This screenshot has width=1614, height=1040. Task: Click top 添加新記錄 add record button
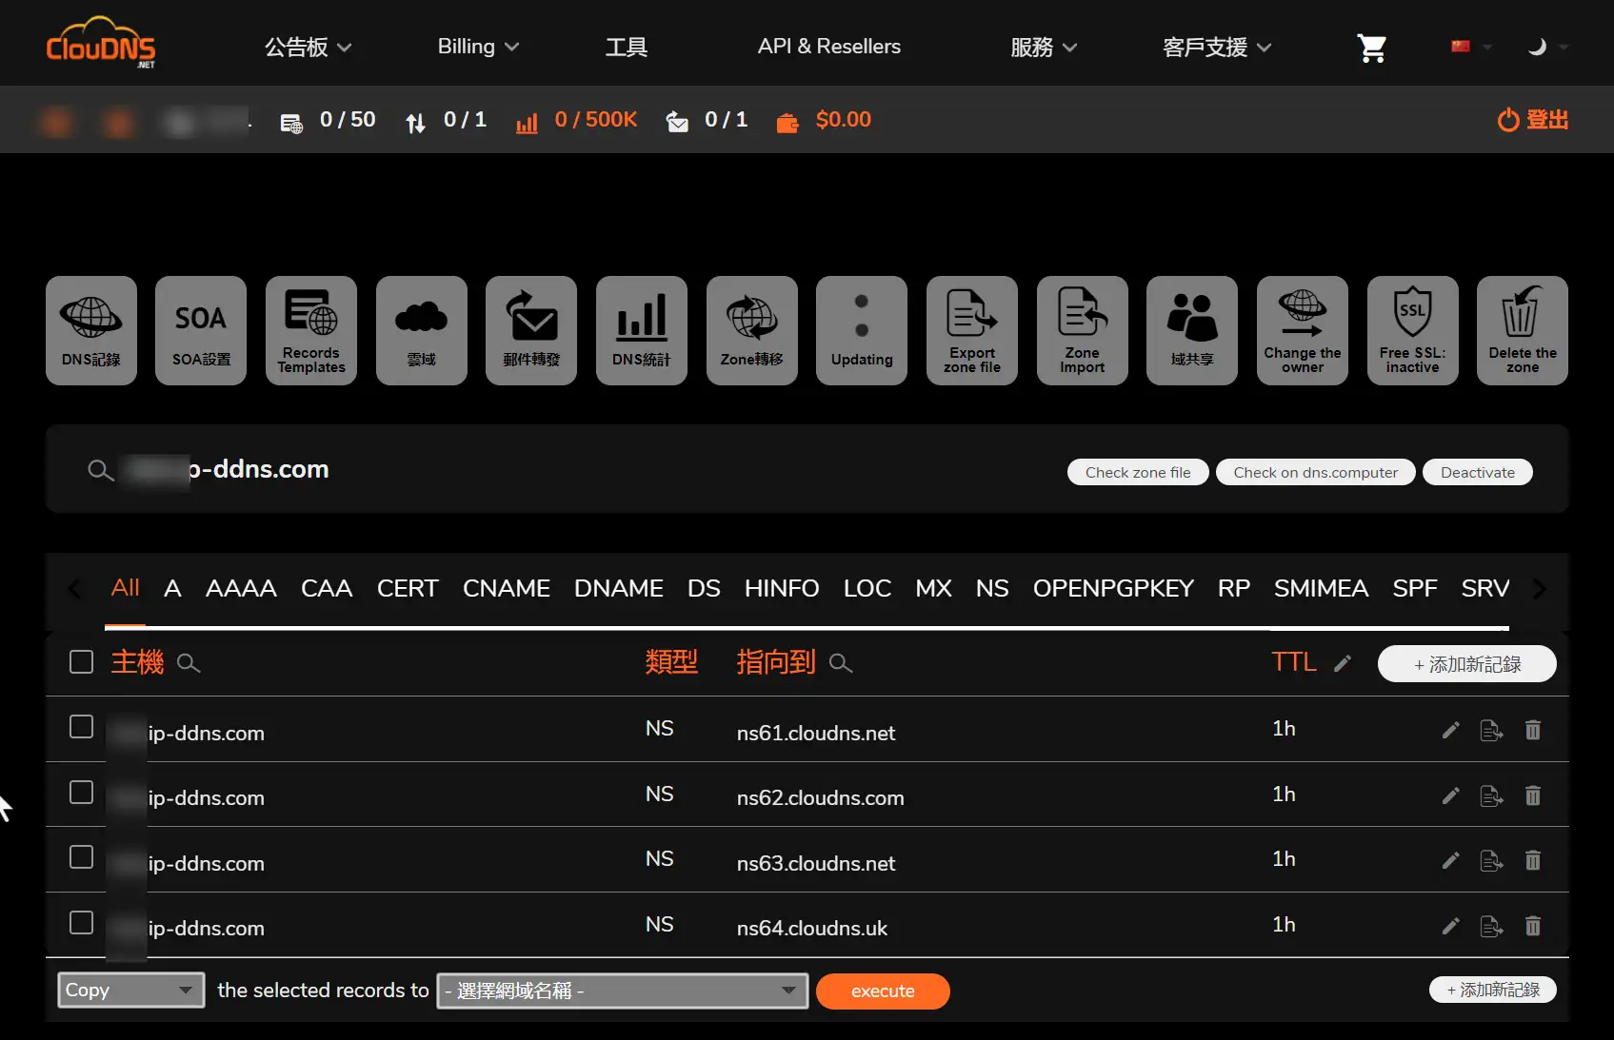1466,664
